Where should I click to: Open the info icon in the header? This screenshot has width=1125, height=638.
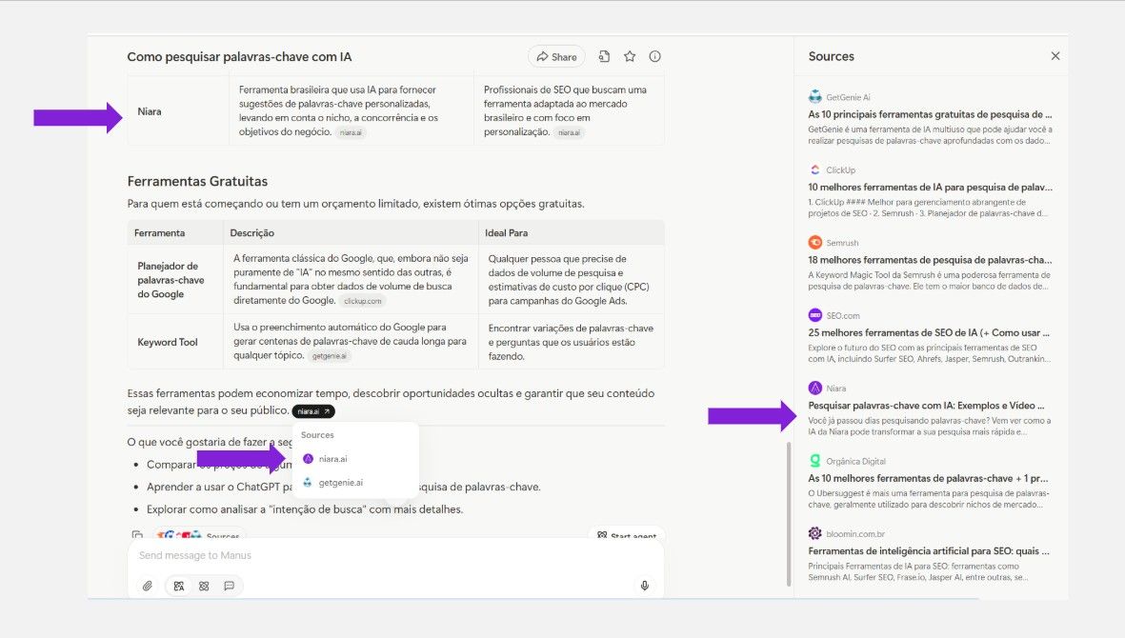tap(655, 57)
